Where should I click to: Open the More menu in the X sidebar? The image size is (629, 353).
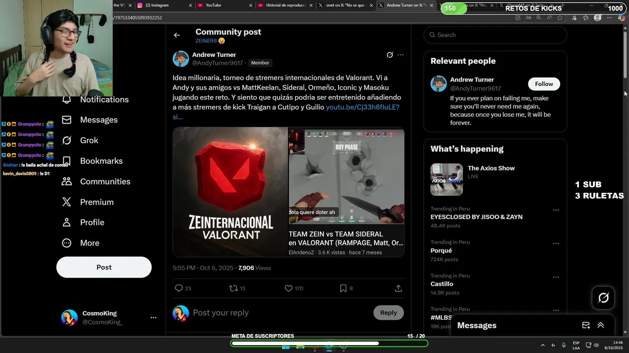pos(81,243)
